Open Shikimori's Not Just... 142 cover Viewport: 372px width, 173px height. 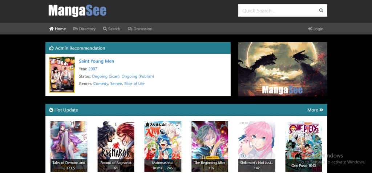[x=257, y=146]
